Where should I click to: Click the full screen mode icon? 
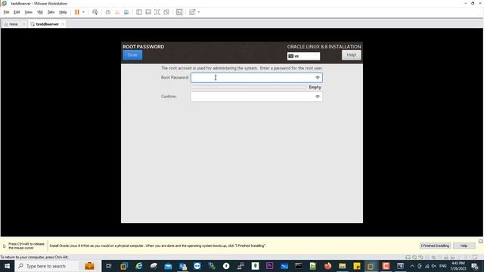coord(157,12)
